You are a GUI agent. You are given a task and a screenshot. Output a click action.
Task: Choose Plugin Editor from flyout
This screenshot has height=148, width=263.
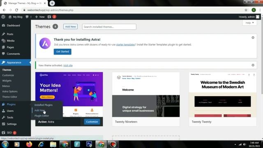point(42,116)
